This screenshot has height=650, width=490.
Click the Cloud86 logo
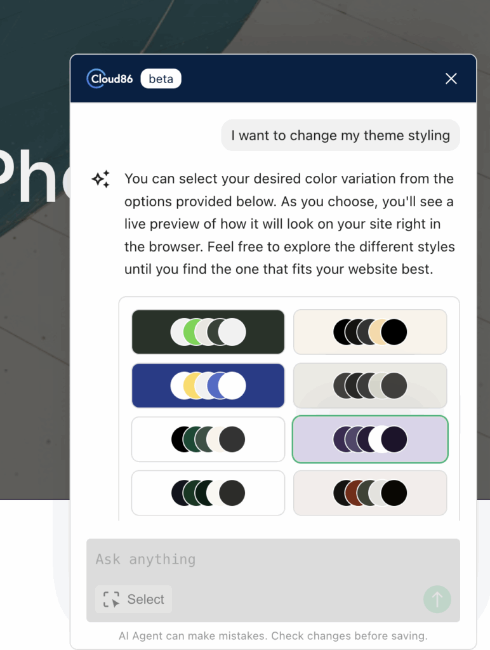point(110,79)
